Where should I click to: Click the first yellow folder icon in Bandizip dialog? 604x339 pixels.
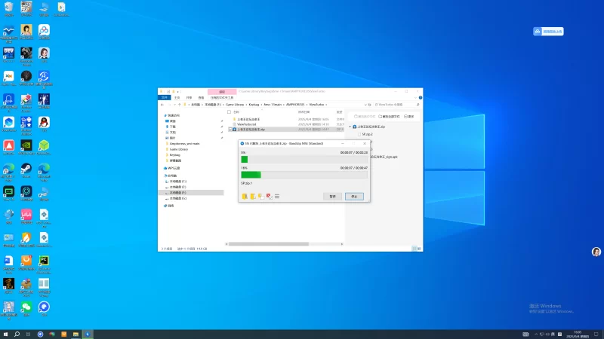[x=245, y=196]
